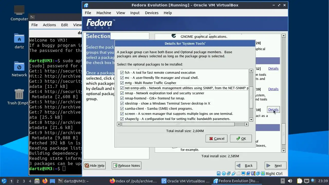This screenshot has width=329, height=185.
Task: Toggle the mrtg package checkbox
Action: [x=122, y=83]
